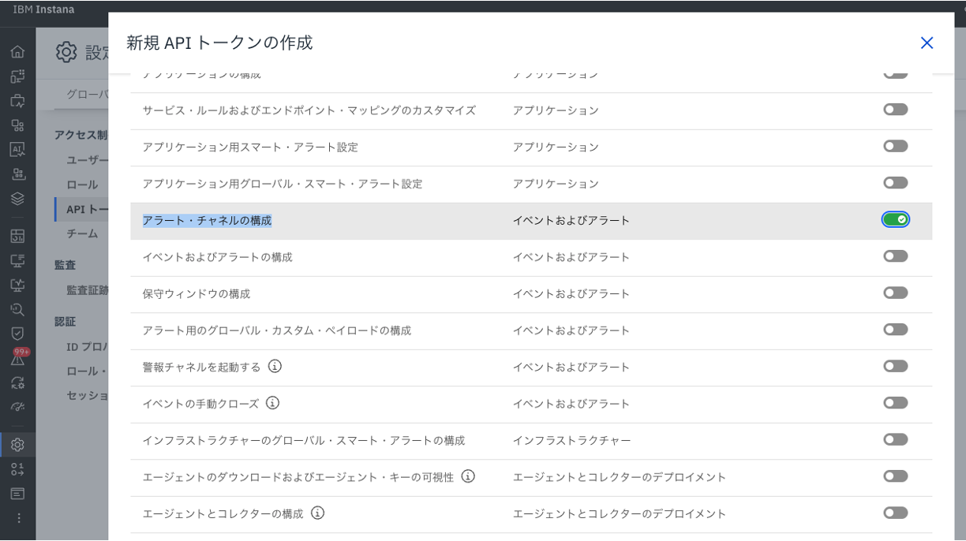Select ロール under アクセス制御 in the side menu
The width and height of the screenshot is (966, 541).
(x=82, y=185)
